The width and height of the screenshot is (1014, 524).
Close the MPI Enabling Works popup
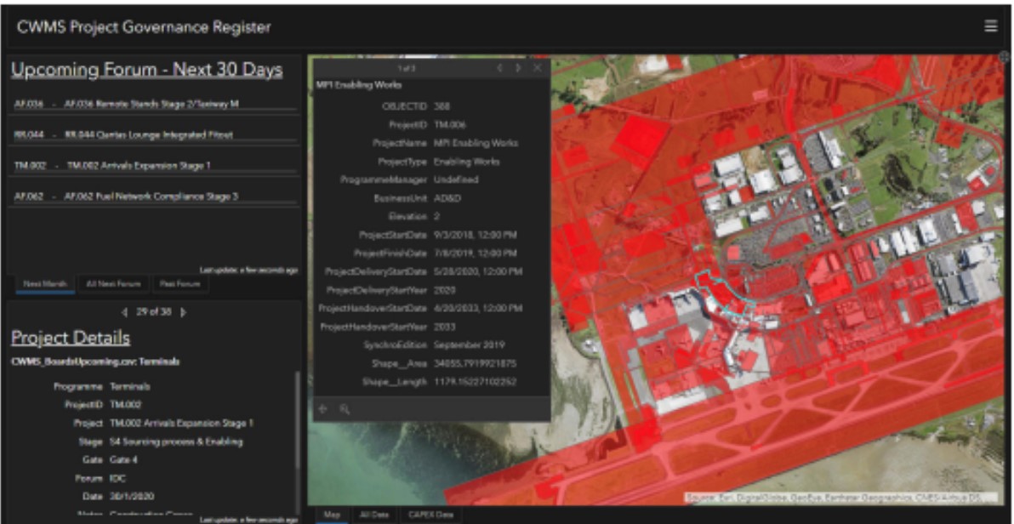[538, 68]
